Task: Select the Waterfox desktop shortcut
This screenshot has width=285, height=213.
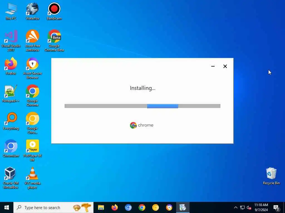Action: (32, 11)
